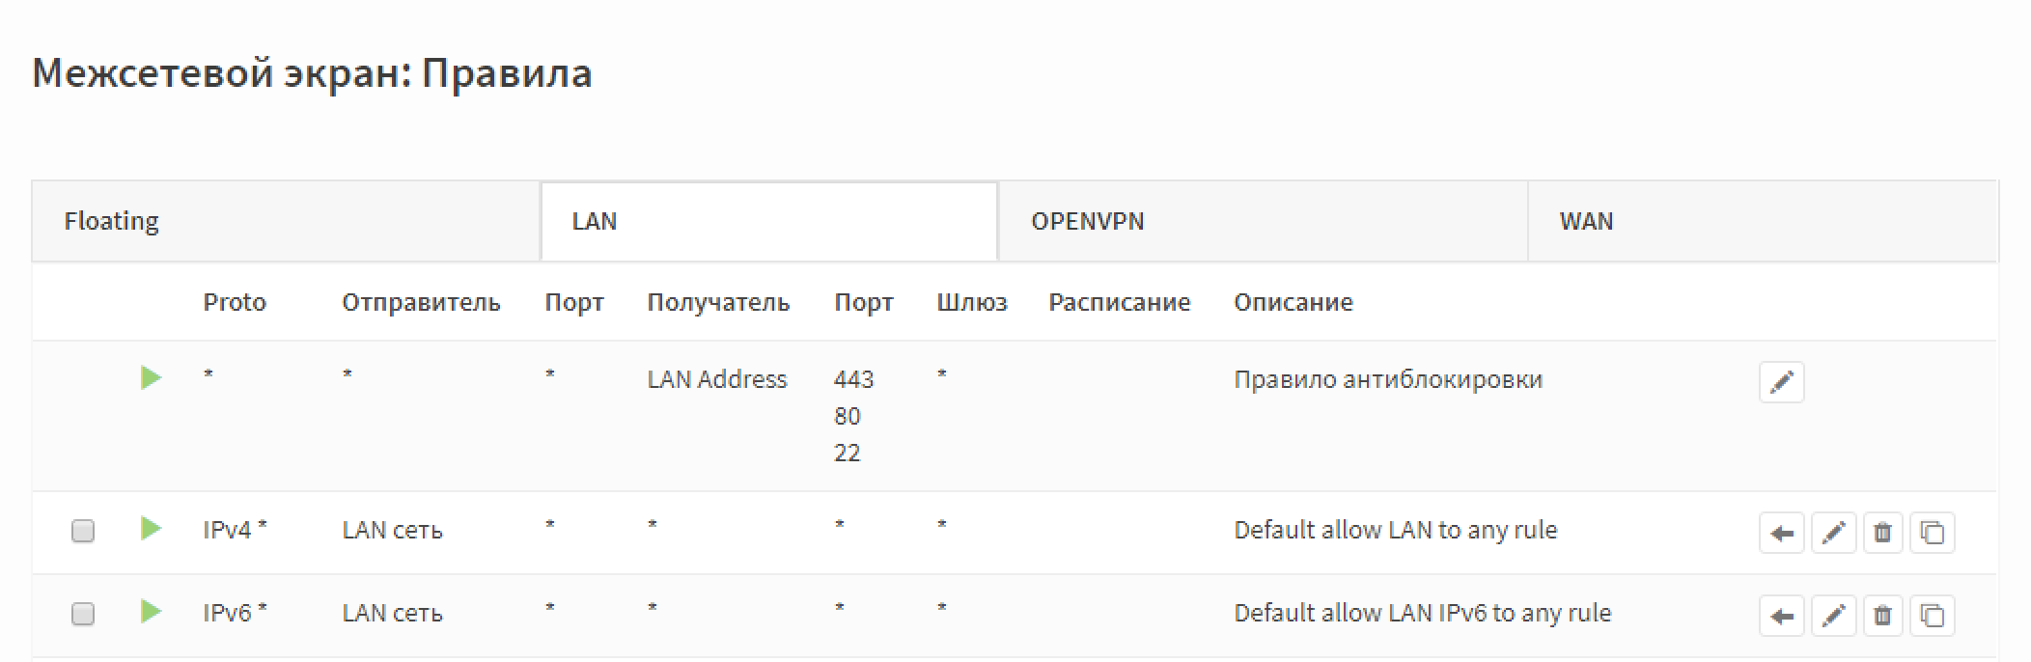Edit the Default allow LAN IPv6 rule
2031x662 pixels.
click(x=1833, y=616)
